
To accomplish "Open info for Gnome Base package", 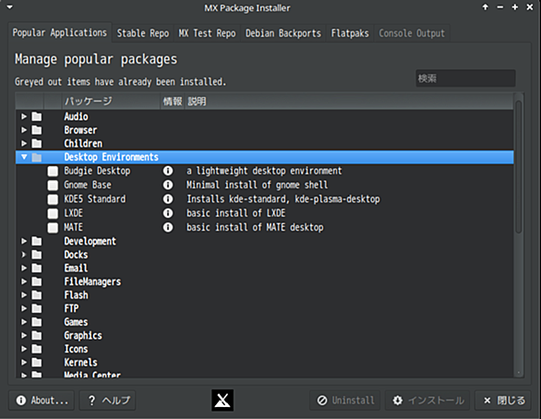I will pyautogui.click(x=168, y=185).
